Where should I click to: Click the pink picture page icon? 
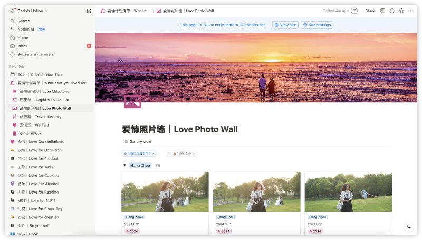click(x=133, y=101)
